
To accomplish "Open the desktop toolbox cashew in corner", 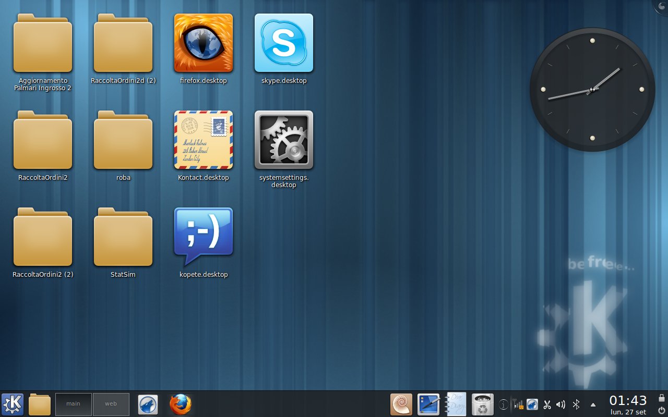I will point(661,7).
